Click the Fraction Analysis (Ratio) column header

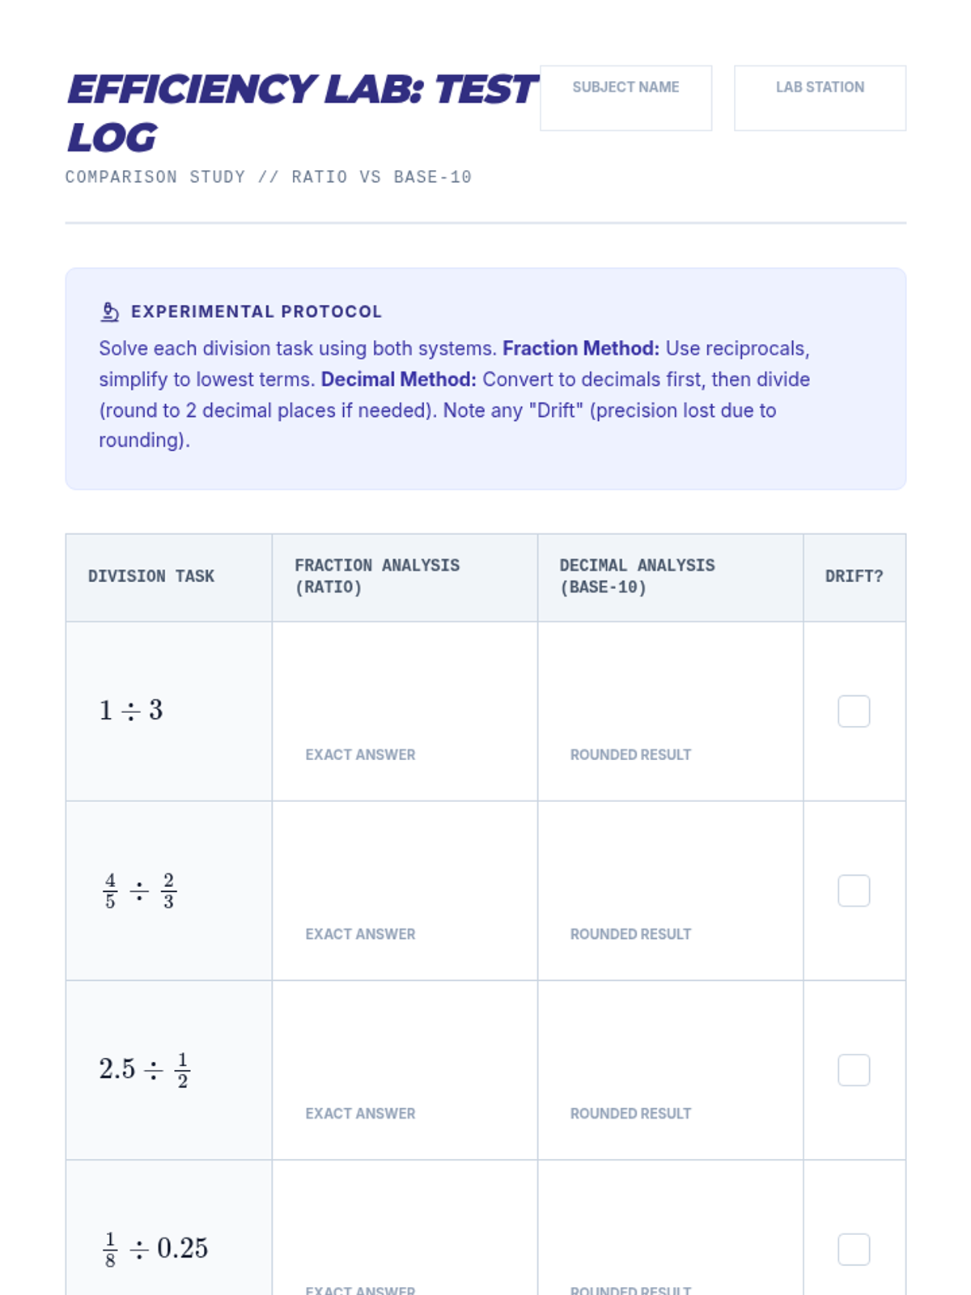pyautogui.click(x=377, y=576)
